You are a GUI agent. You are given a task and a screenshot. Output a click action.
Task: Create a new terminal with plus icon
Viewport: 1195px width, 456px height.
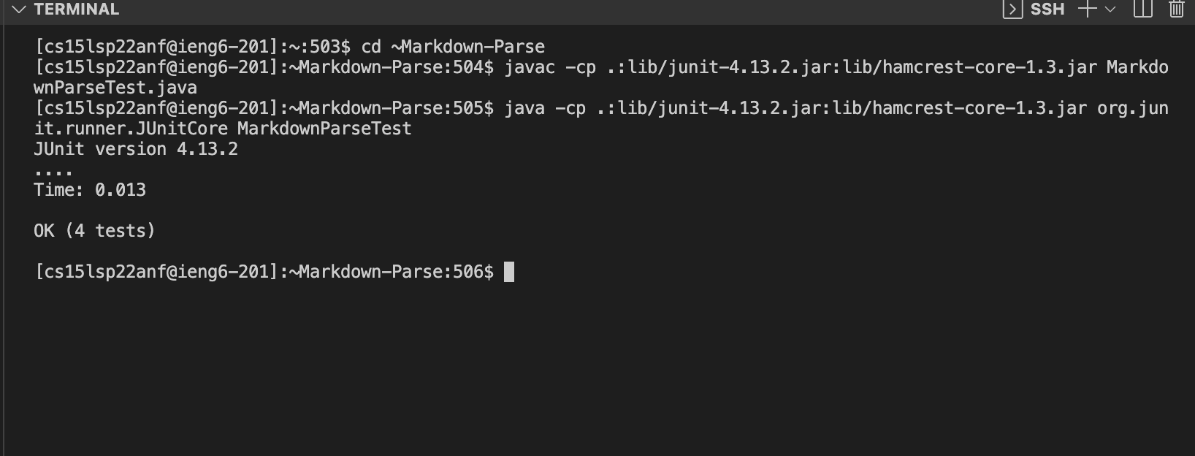(x=1088, y=9)
